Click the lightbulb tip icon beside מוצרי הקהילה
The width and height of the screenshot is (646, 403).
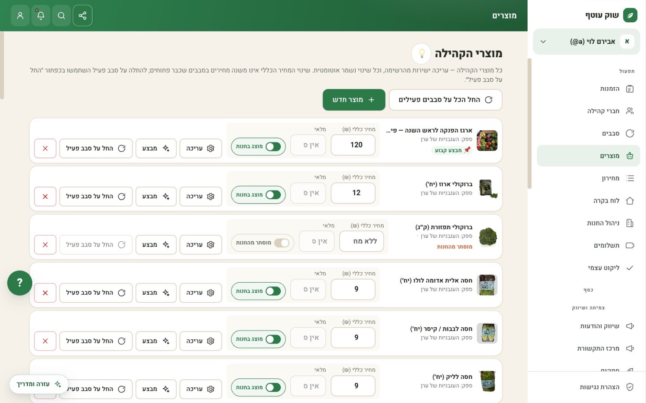pyautogui.click(x=422, y=53)
